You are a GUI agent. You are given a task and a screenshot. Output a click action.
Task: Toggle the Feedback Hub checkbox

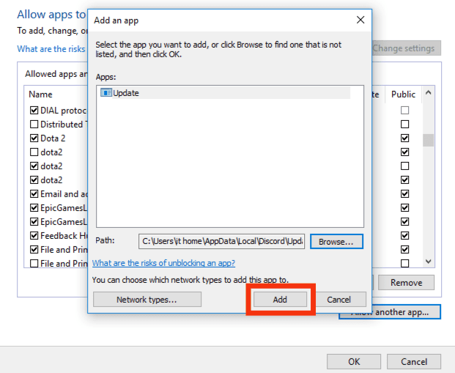(34, 236)
